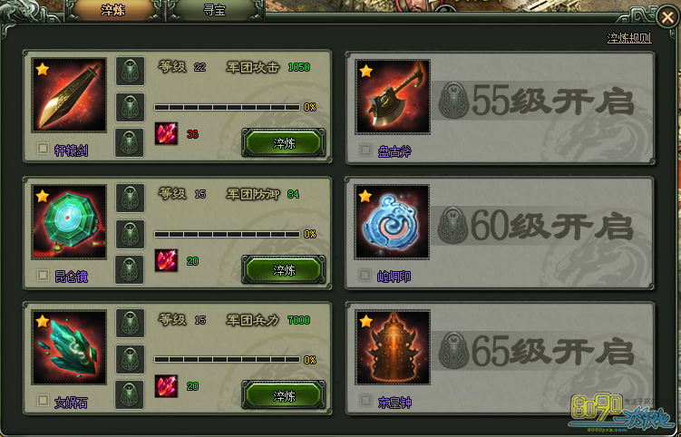Tick the 女娲石 checkbox

click(43, 400)
